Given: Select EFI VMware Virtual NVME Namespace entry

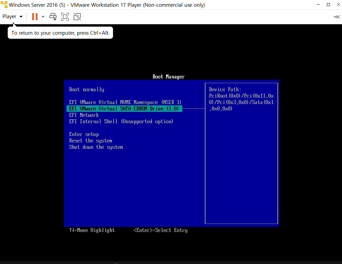Looking at the screenshot, I should click(125, 102).
